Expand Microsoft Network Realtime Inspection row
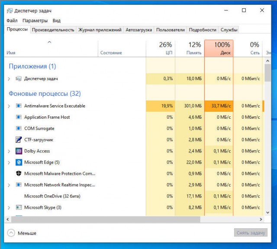 (x=9, y=185)
